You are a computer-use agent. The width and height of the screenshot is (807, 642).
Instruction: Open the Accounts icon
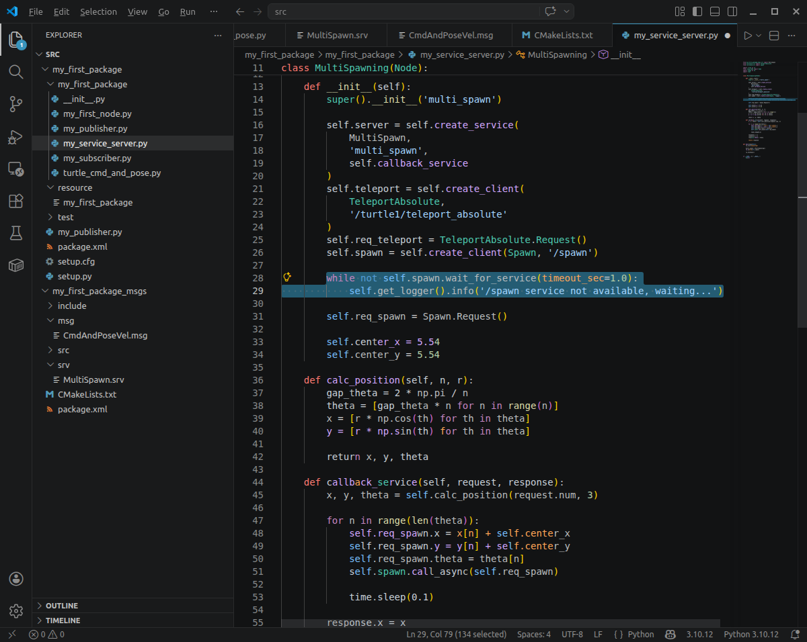[x=16, y=579]
